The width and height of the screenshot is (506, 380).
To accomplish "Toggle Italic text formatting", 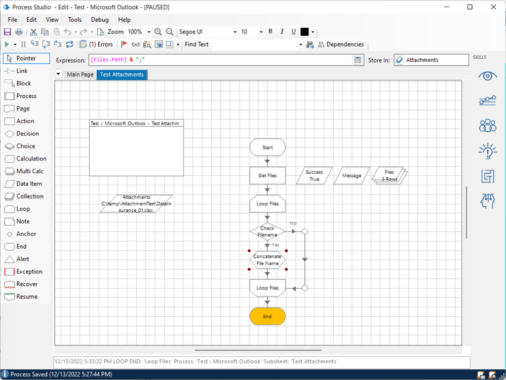I will click(282, 32).
